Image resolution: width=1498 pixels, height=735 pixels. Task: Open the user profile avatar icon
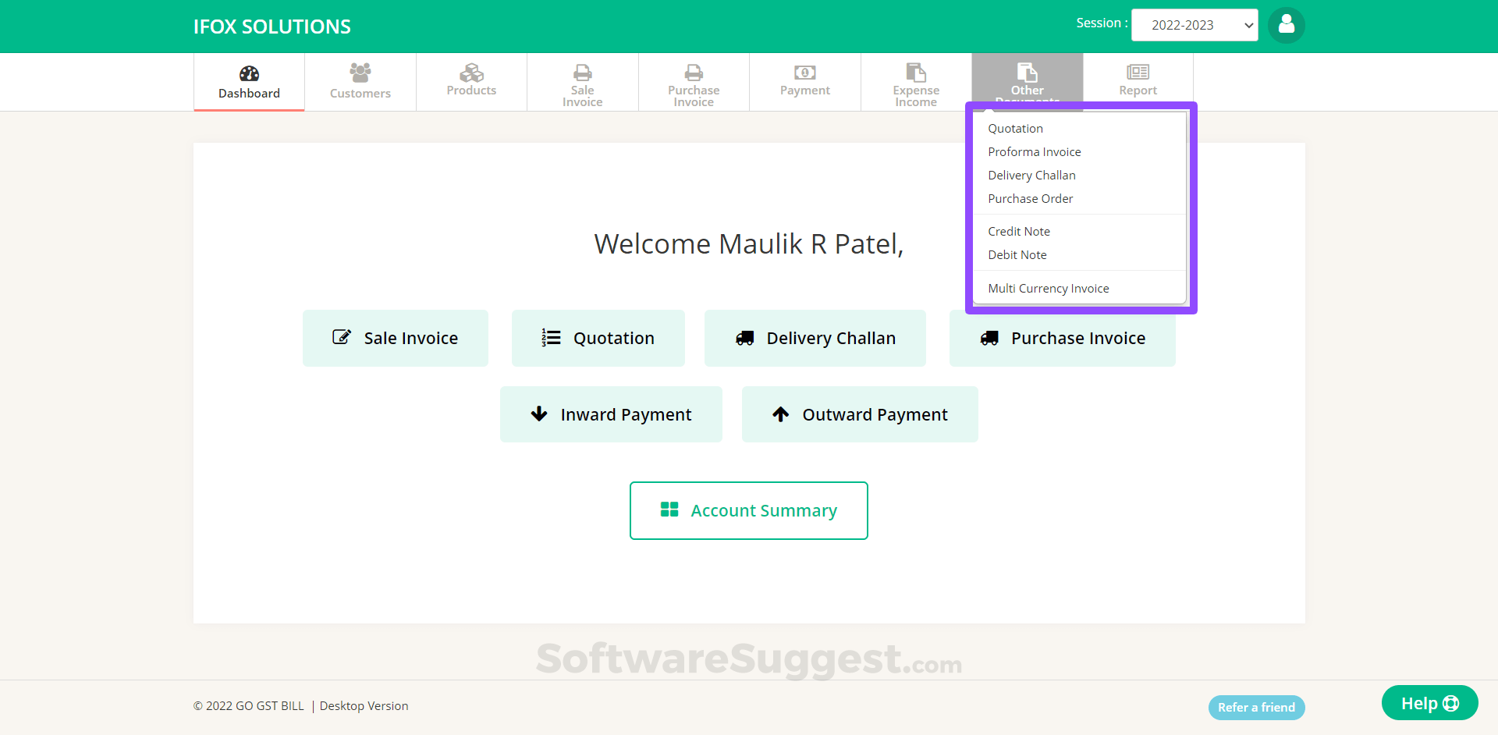tap(1286, 25)
